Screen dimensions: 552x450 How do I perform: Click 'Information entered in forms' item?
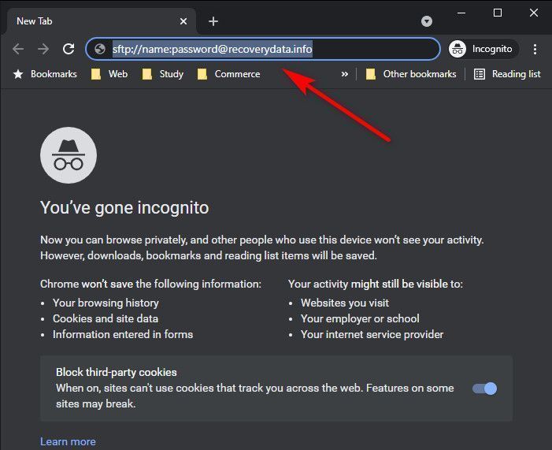[x=123, y=334]
